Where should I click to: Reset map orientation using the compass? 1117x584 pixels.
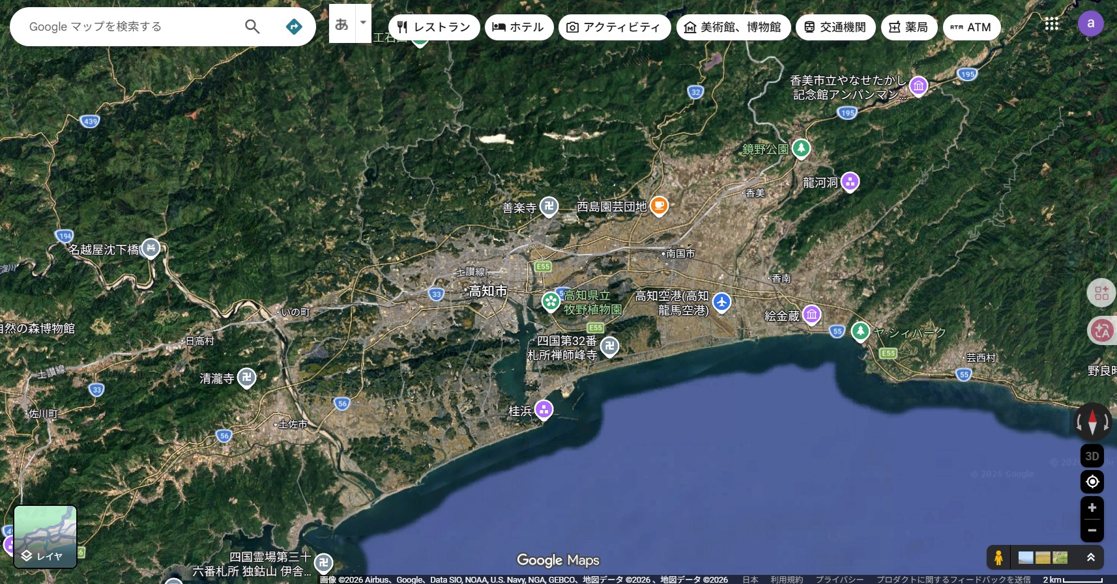click(x=1092, y=422)
